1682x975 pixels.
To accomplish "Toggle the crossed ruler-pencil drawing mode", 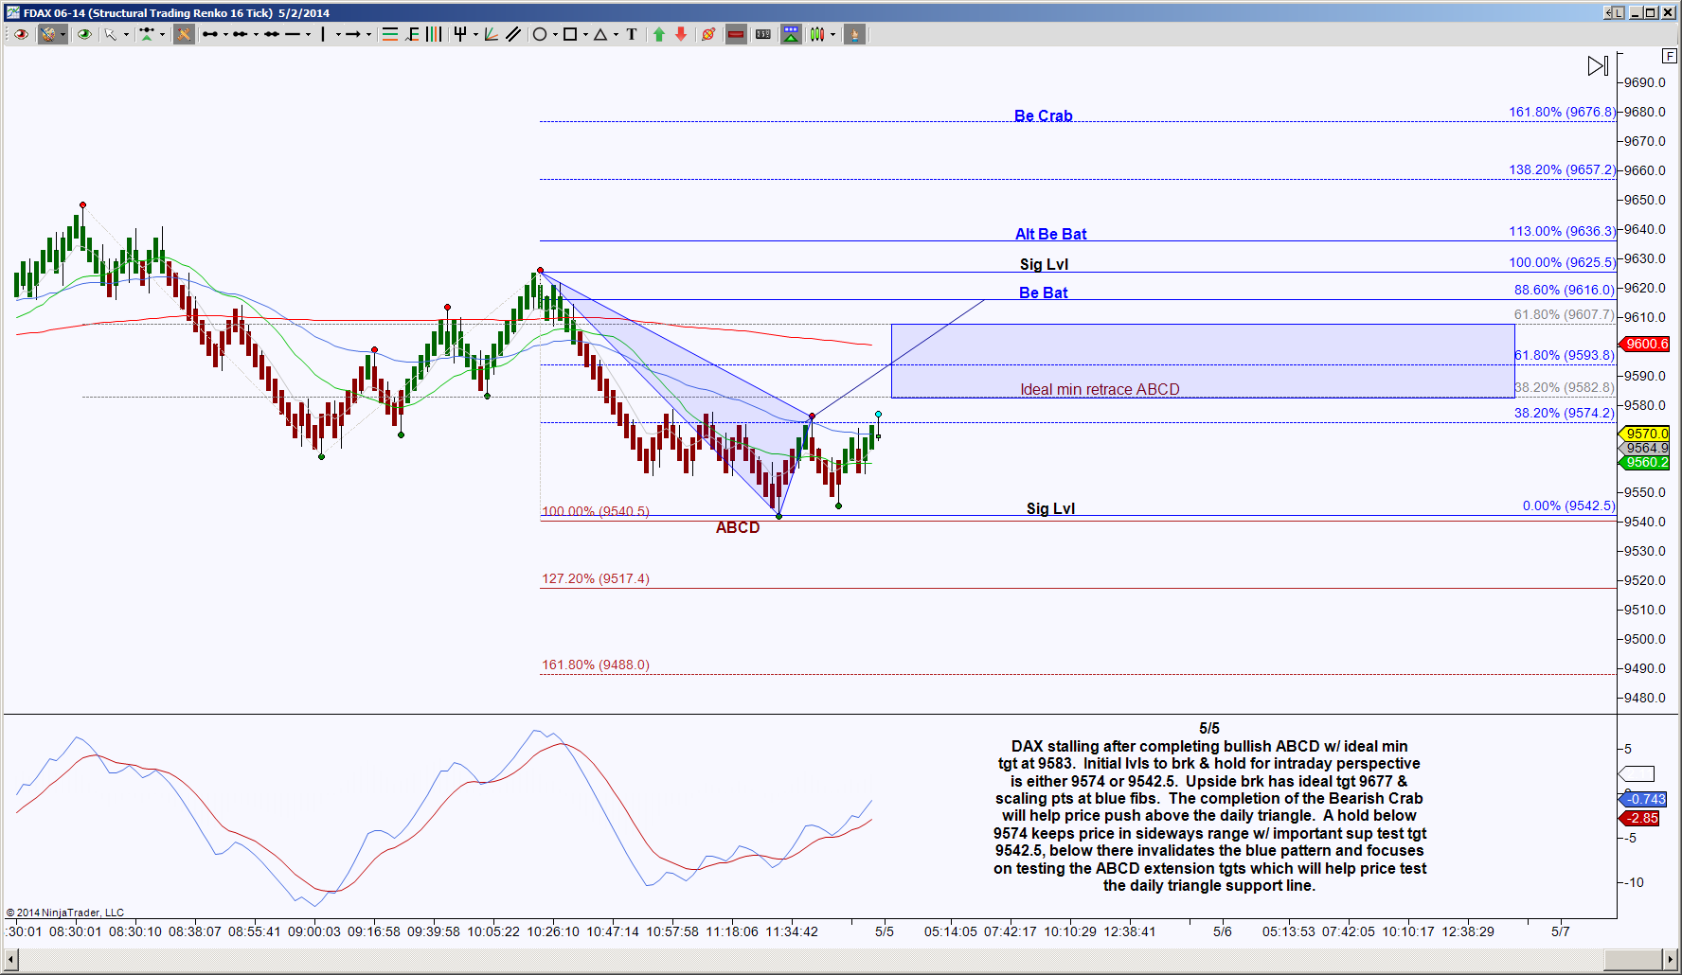I will (184, 34).
